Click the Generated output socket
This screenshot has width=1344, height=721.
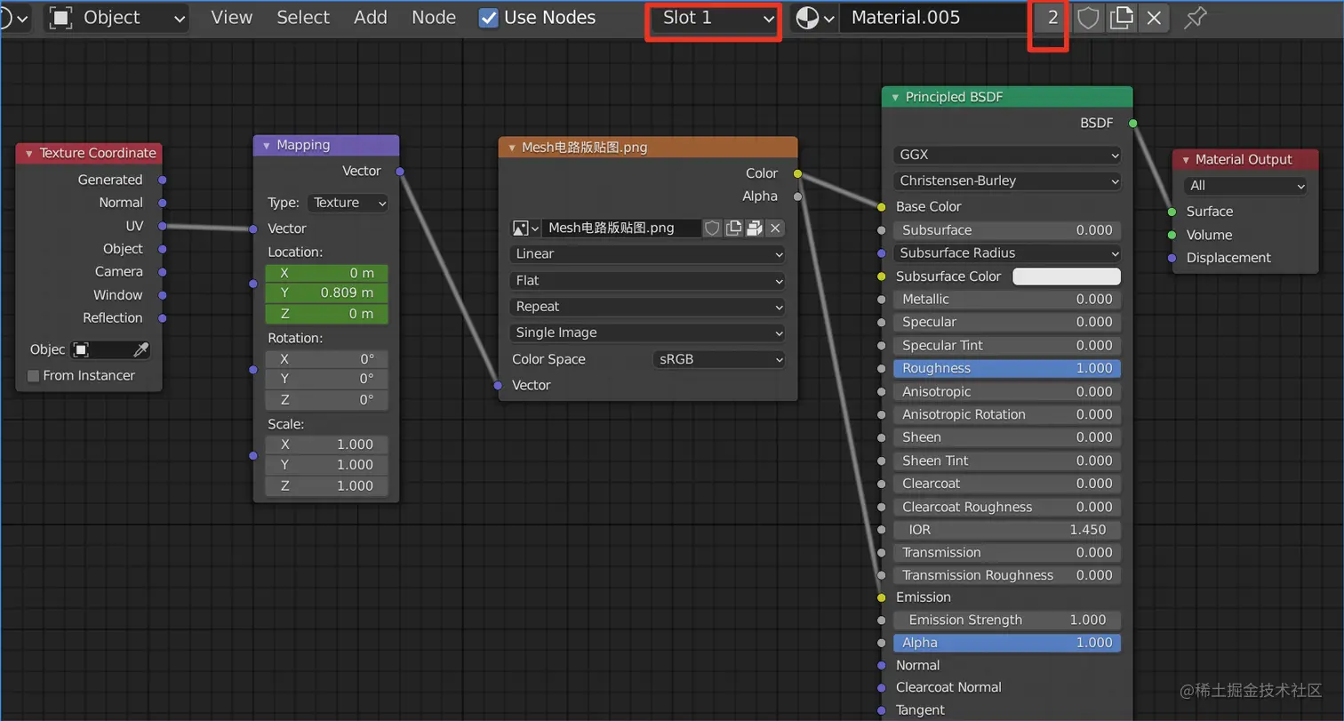[163, 180]
